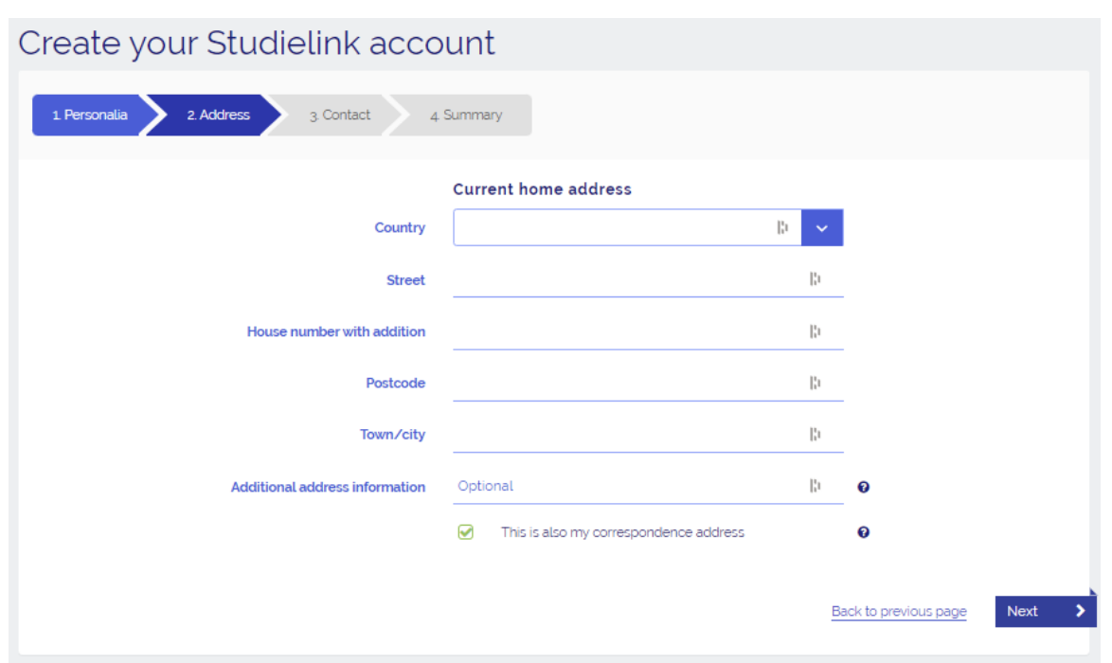1112x663 pixels.
Task: Click the autofill icon in House number field
Action: [815, 331]
